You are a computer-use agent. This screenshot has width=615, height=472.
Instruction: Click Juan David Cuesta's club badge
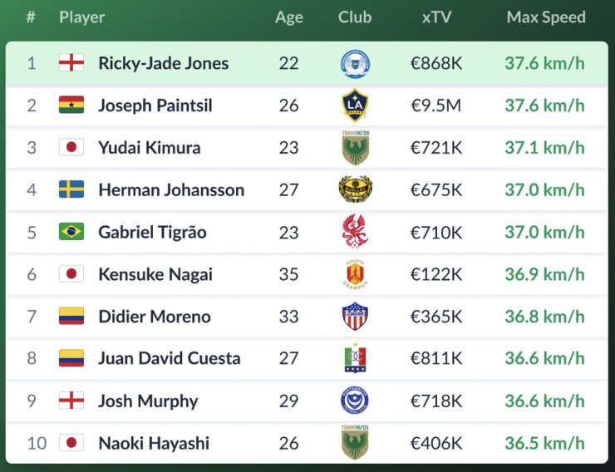[x=355, y=358]
